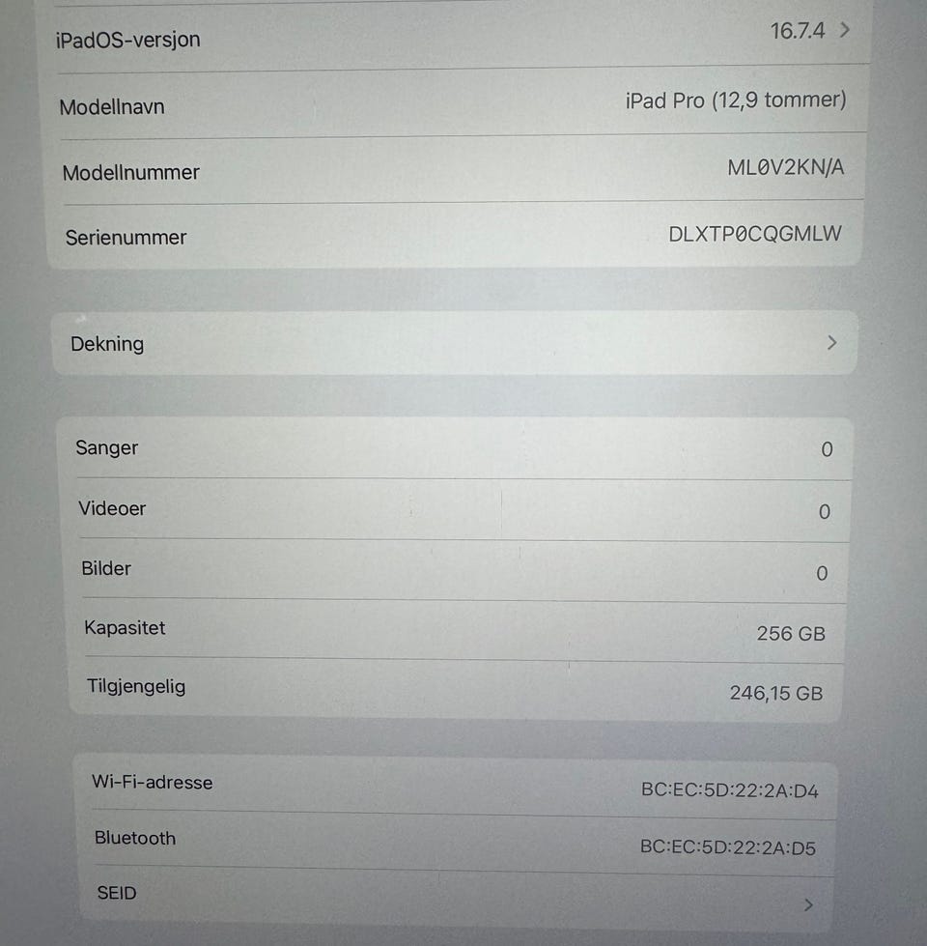The width and height of the screenshot is (927, 946).
Task: Tap version number 16.7.4
Action: 797,31
